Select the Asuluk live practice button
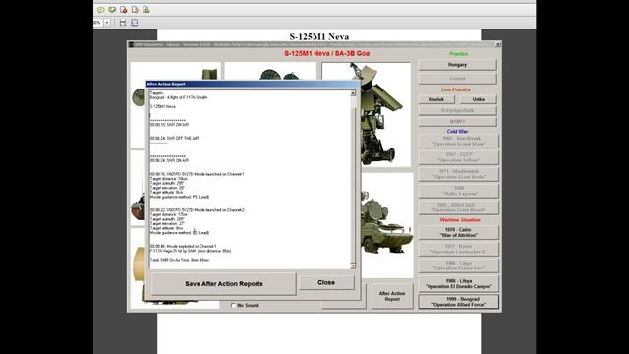Screen dimensions: 629x354 tap(436, 99)
